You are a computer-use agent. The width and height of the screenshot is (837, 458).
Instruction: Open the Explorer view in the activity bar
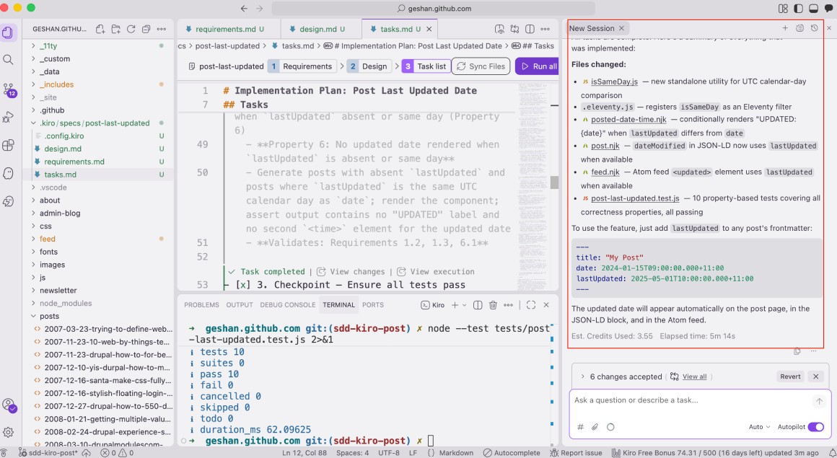(8, 32)
